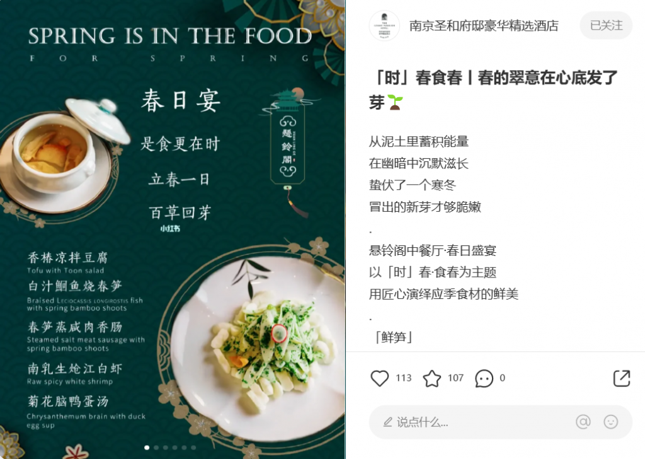This screenshot has width=645, height=459.
Task: Jump to the third image dot
Action: click(x=166, y=448)
